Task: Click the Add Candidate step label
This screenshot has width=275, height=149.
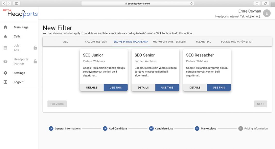Action: click(x=118, y=128)
